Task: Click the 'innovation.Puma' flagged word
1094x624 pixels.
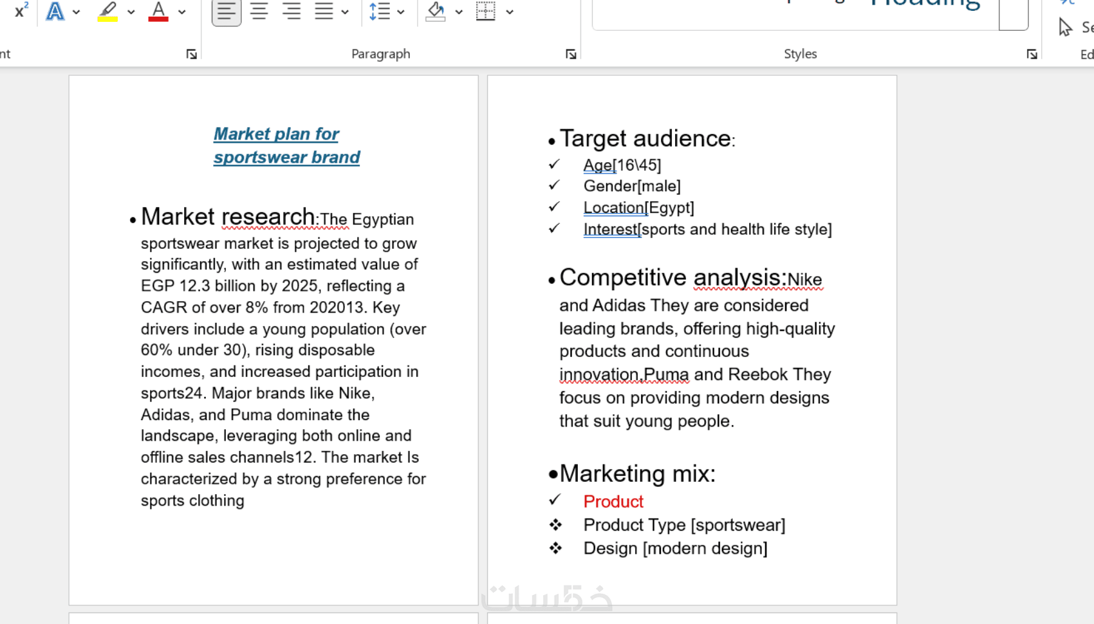Action: pos(624,374)
